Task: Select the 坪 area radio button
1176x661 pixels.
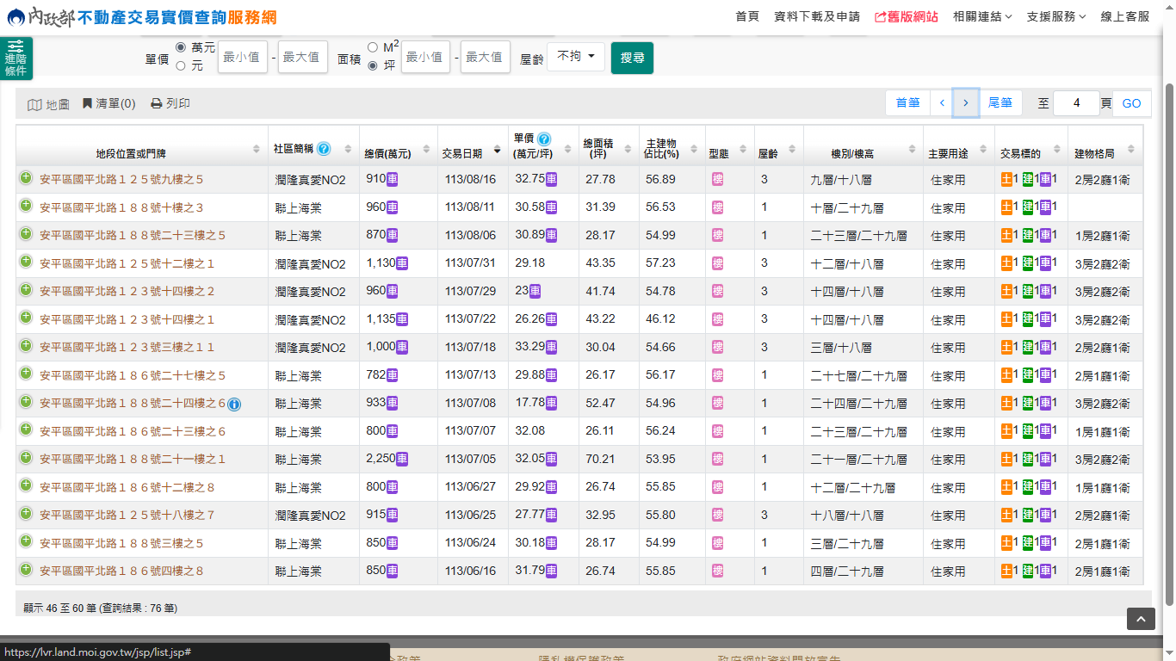Action: [x=373, y=65]
